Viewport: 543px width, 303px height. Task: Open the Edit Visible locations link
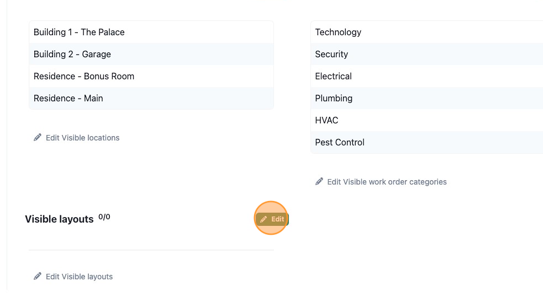tap(77, 138)
